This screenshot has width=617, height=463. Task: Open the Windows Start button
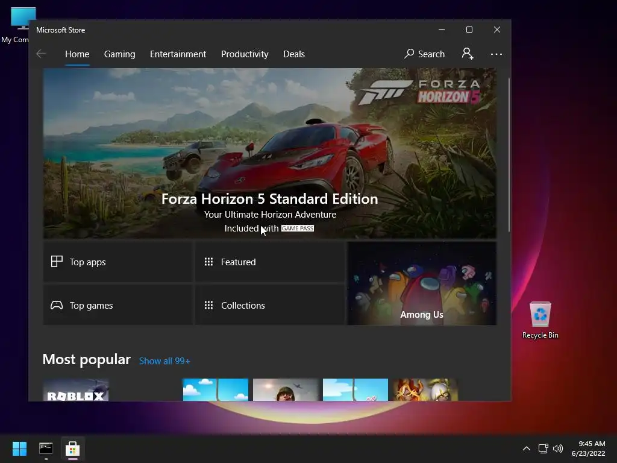tap(19, 449)
